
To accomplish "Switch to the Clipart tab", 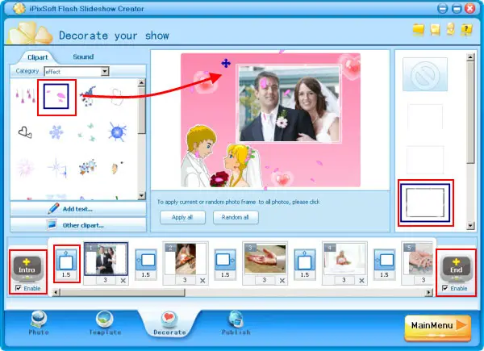I will pyautogui.click(x=38, y=57).
